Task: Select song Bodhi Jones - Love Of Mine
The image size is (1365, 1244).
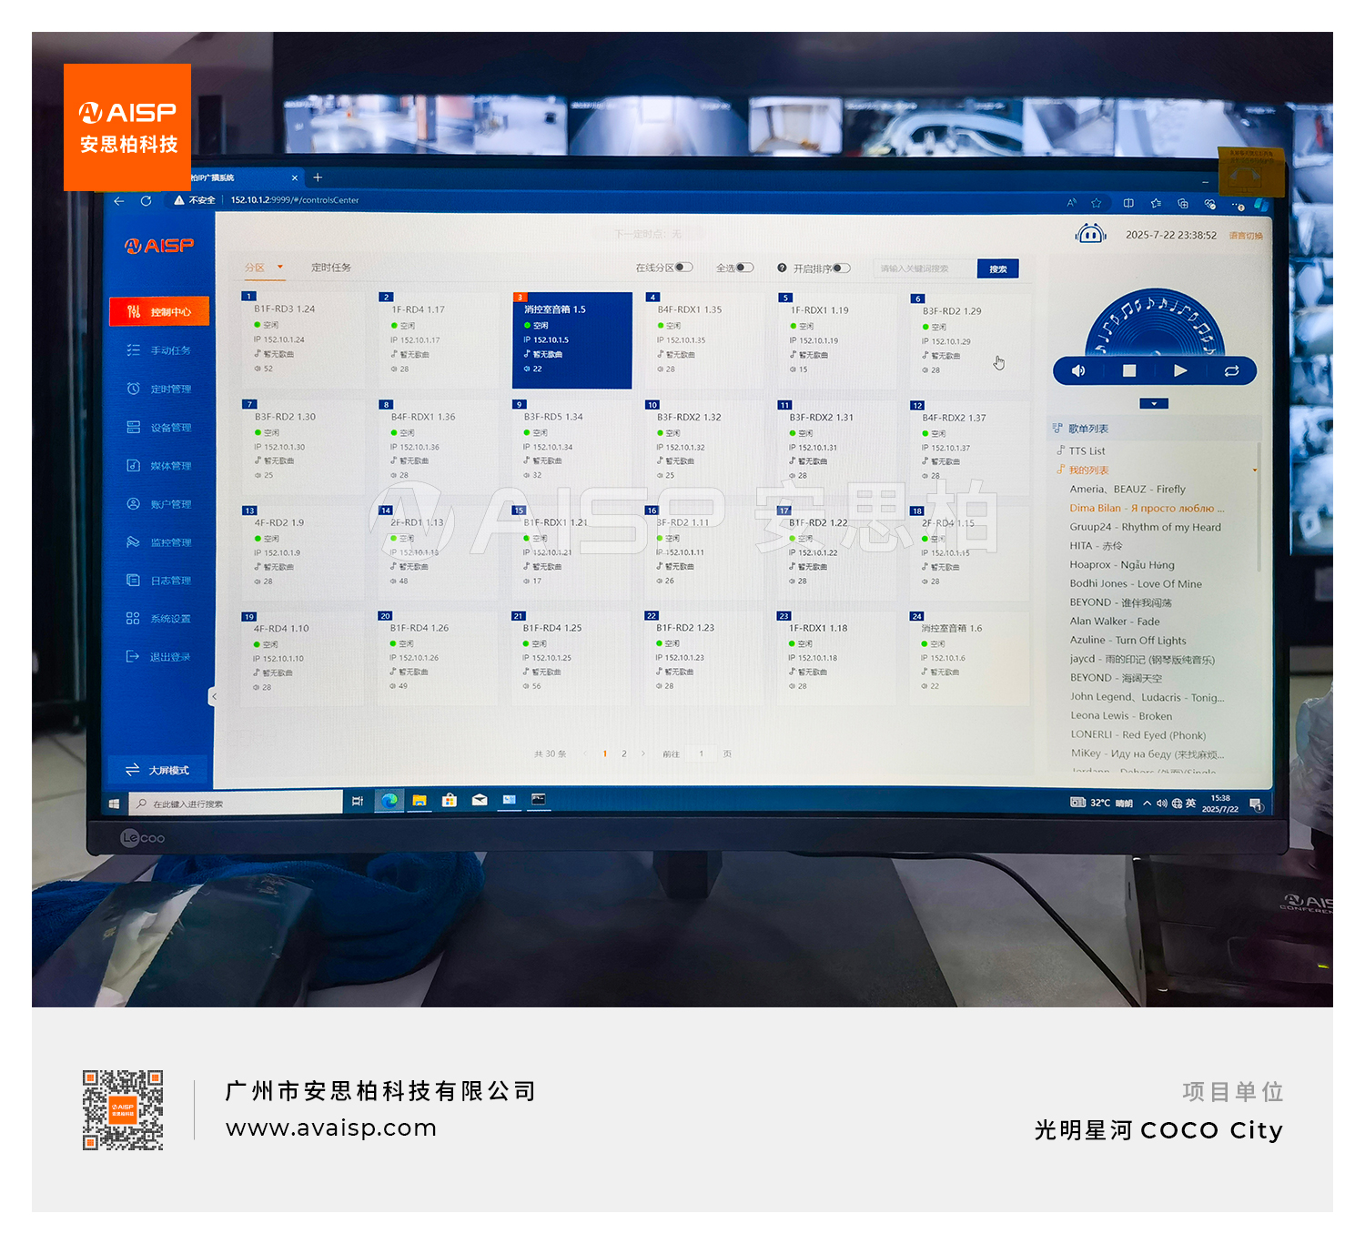Action: [x=1136, y=584]
